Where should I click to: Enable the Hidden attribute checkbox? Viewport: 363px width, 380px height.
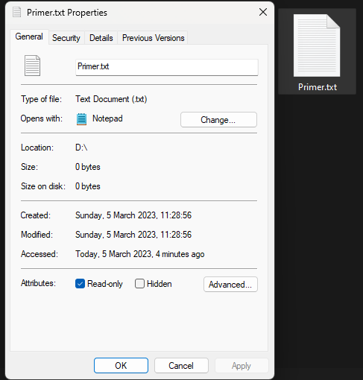[139, 284]
